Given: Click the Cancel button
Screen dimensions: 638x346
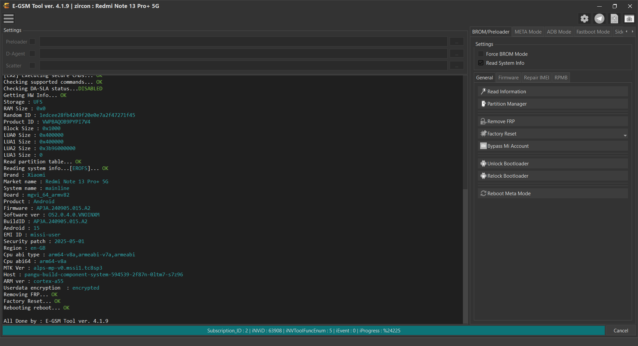Looking at the screenshot, I should coord(621,331).
